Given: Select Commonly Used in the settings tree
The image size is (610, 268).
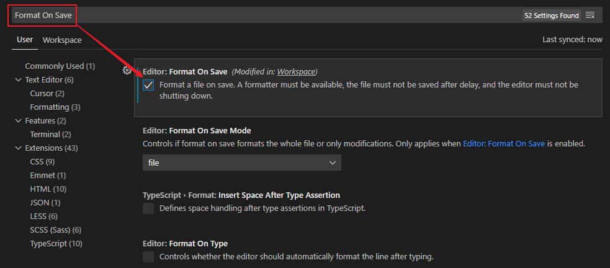Looking at the screenshot, I should tap(60, 66).
